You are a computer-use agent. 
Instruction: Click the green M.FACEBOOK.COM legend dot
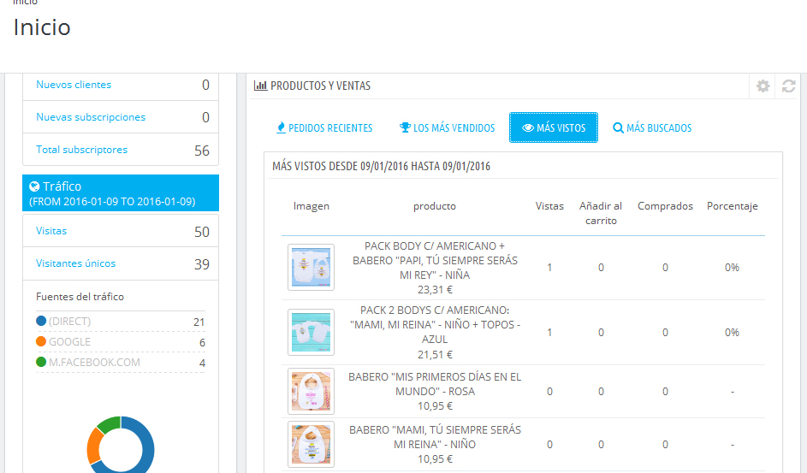41,362
